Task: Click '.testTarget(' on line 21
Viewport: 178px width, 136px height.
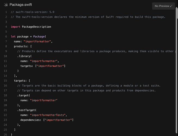Action: pyautogui.click(x=27, y=110)
